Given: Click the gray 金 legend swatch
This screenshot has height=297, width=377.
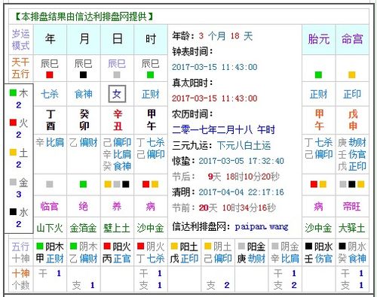Looking at the screenshot, I should (13, 182).
